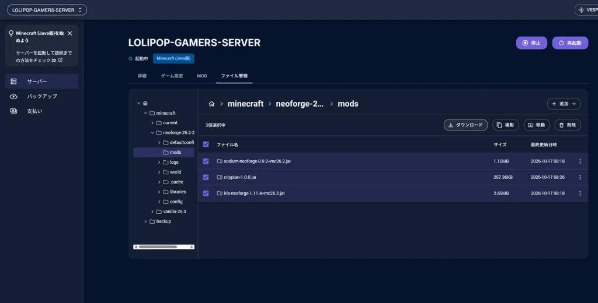Close the Minecraft getting started tip

70,33
